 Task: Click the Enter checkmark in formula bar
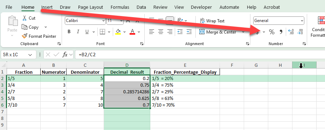pyautogui.click(x=56, y=55)
